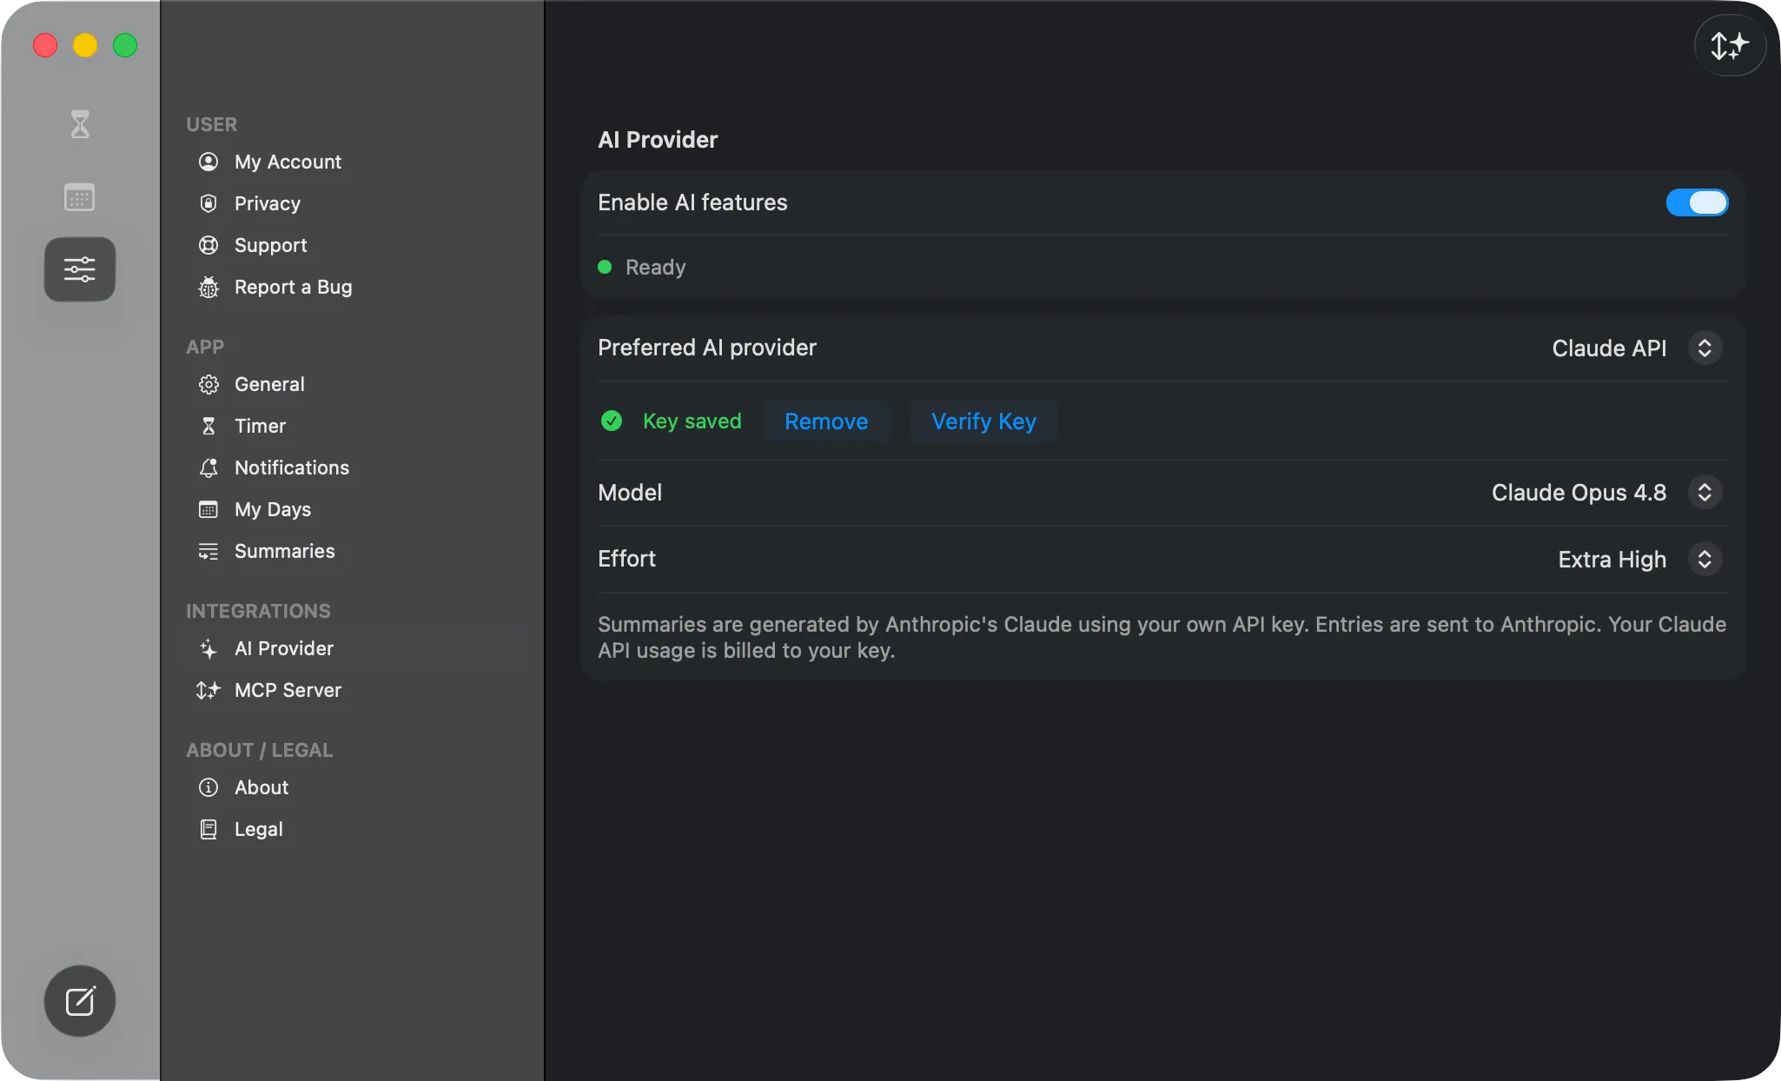Click the ABOUT / LEGAL section header
1781x1081 pixels.
[x=260, y=750]
